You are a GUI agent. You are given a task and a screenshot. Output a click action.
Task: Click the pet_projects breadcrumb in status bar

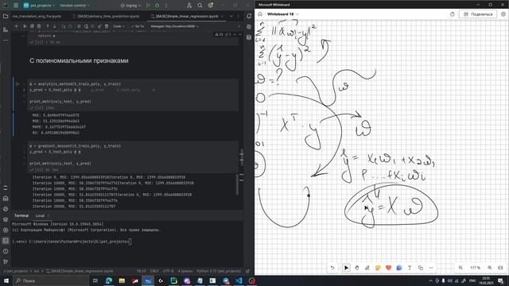point(17,271)
